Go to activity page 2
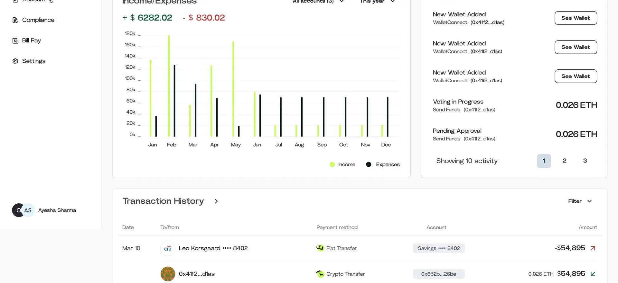This screenshot has width=618, height=283. [x=564, y=161]
